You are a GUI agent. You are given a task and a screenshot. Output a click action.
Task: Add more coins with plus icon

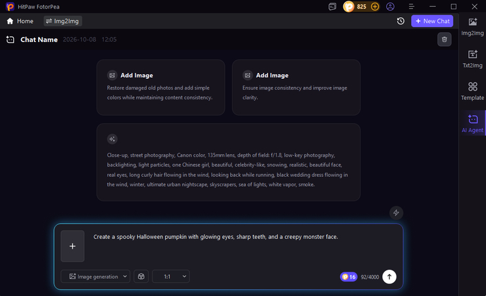pyautogui.click(x=375, y=7)
